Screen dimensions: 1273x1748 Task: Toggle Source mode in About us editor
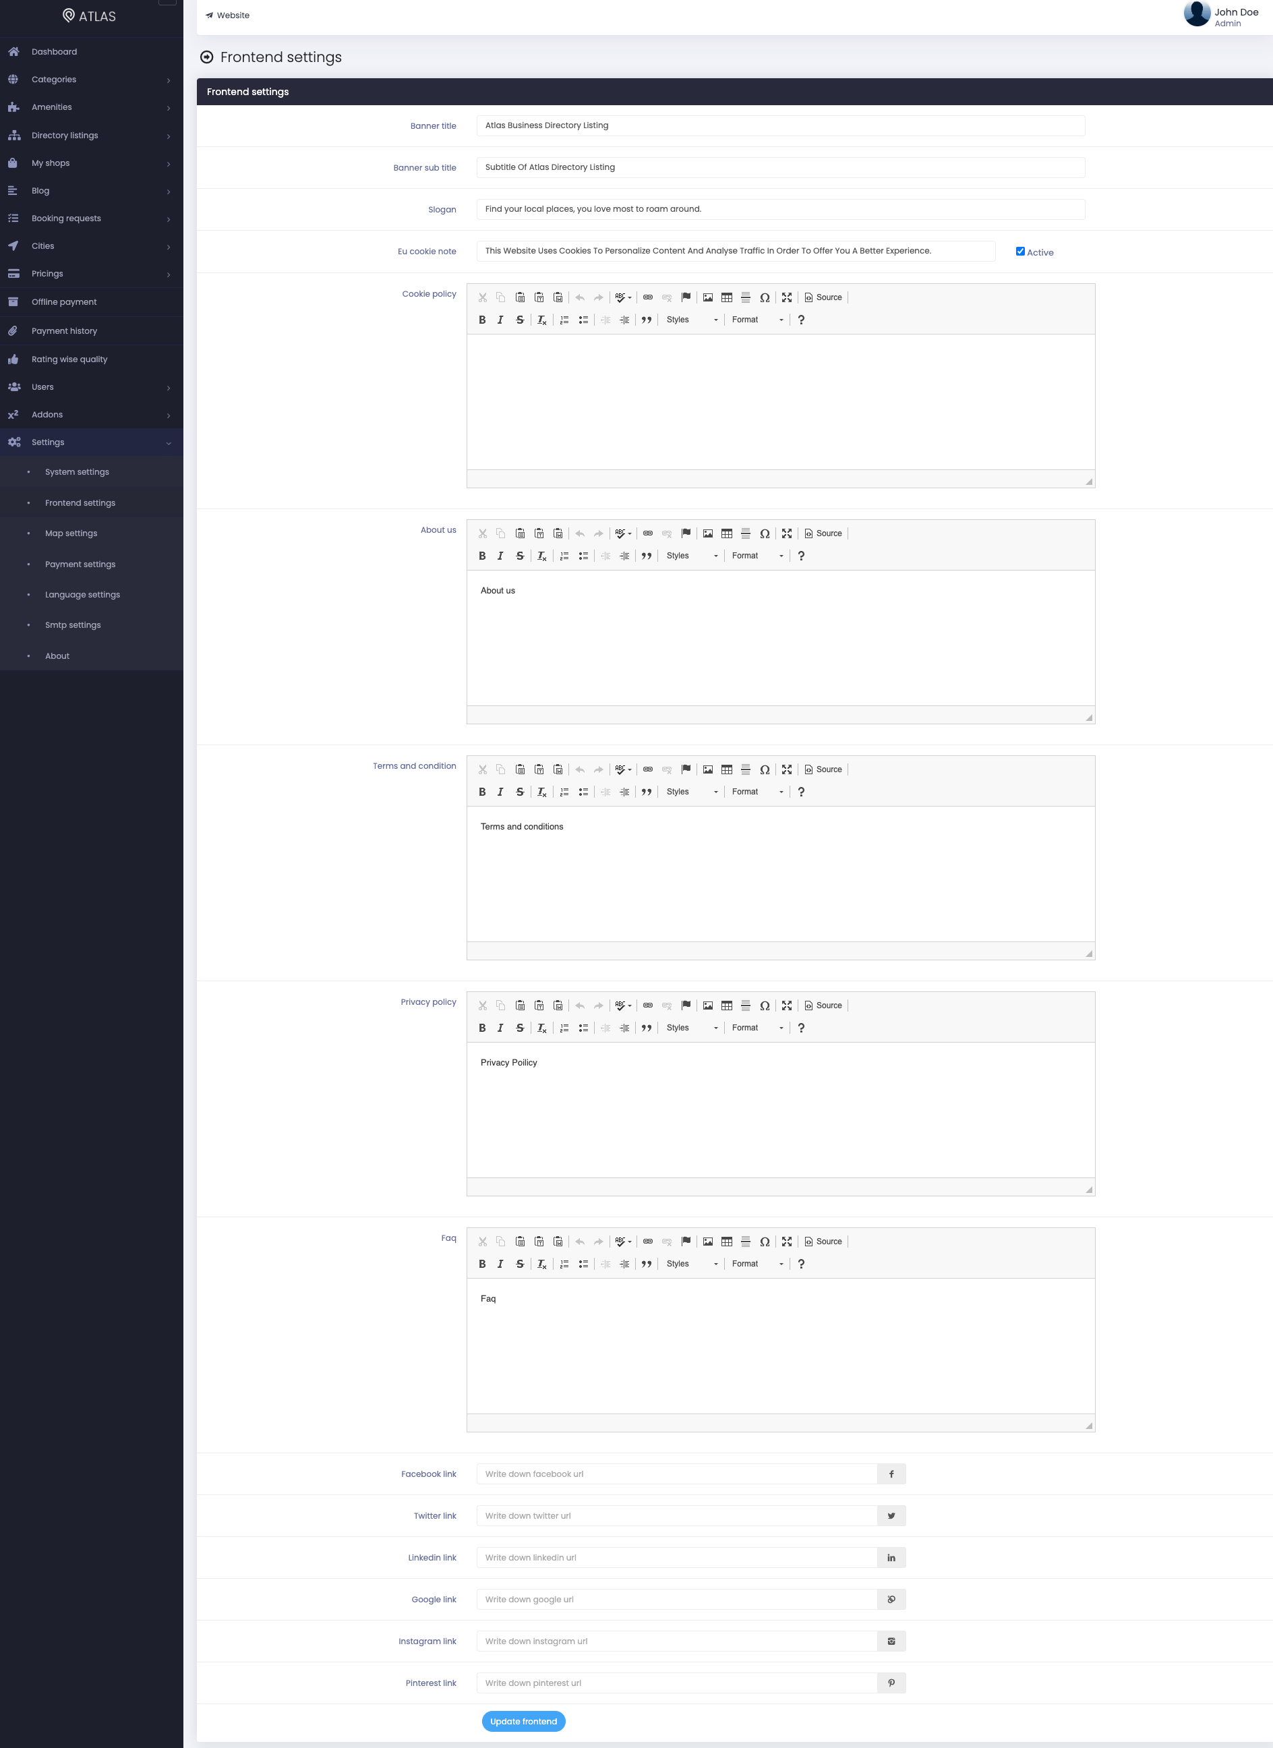coord(823,533)
